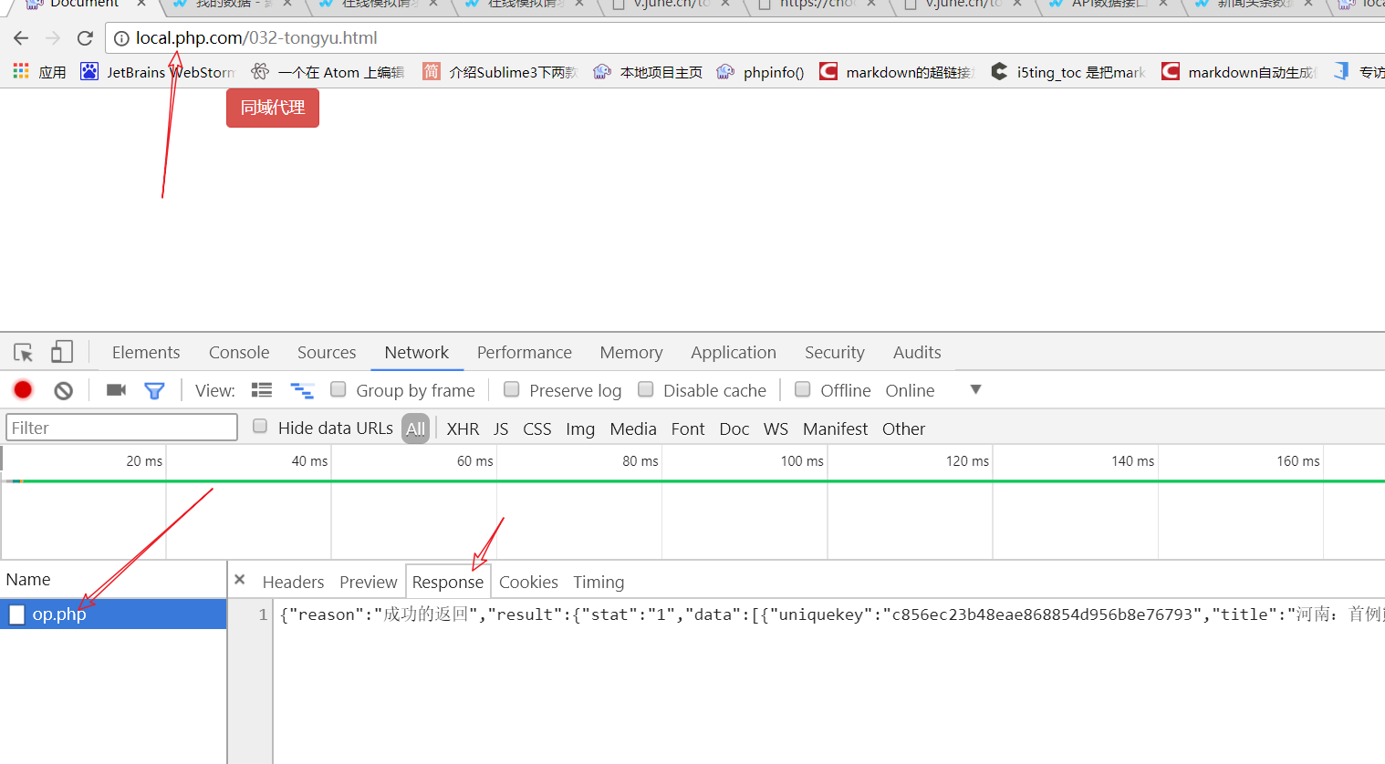Open the network throttling dropdown arrow
Image resolution: width=1385 pixels, height=764 pixels.
[975, 389]
